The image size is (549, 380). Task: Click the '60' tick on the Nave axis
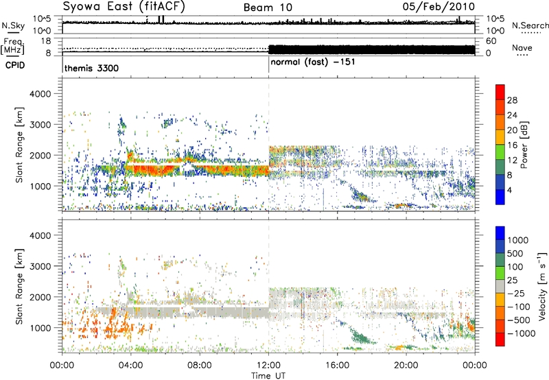click(491, 41)
